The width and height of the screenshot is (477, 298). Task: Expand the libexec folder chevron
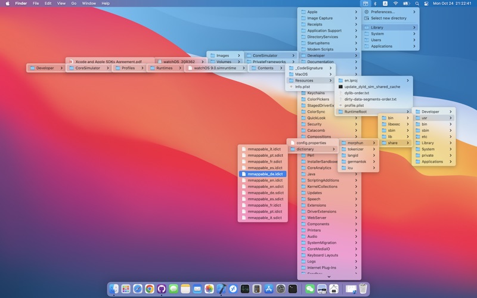tap(408, 125)
